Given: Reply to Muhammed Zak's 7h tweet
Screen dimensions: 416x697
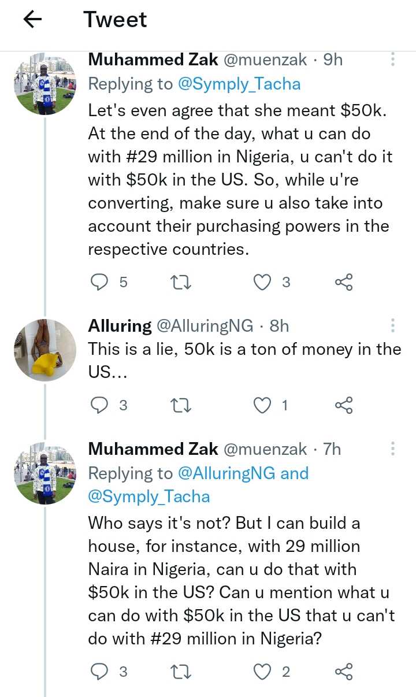Looking at the screenshot, I should [x=100, y=672].
